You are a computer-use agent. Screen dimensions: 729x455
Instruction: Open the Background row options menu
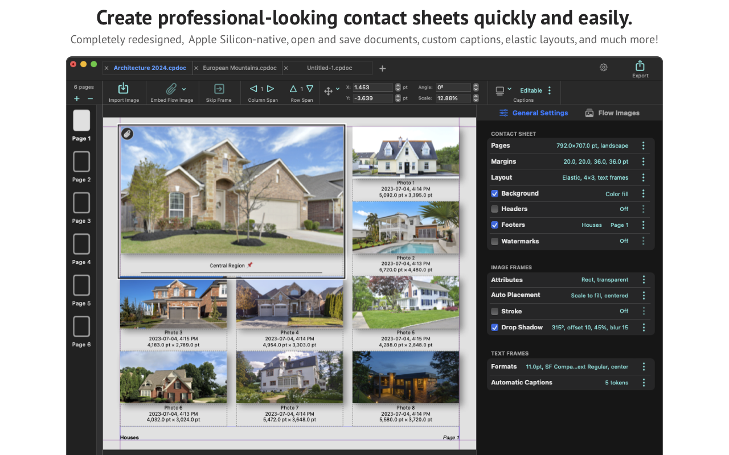(644, 193)
